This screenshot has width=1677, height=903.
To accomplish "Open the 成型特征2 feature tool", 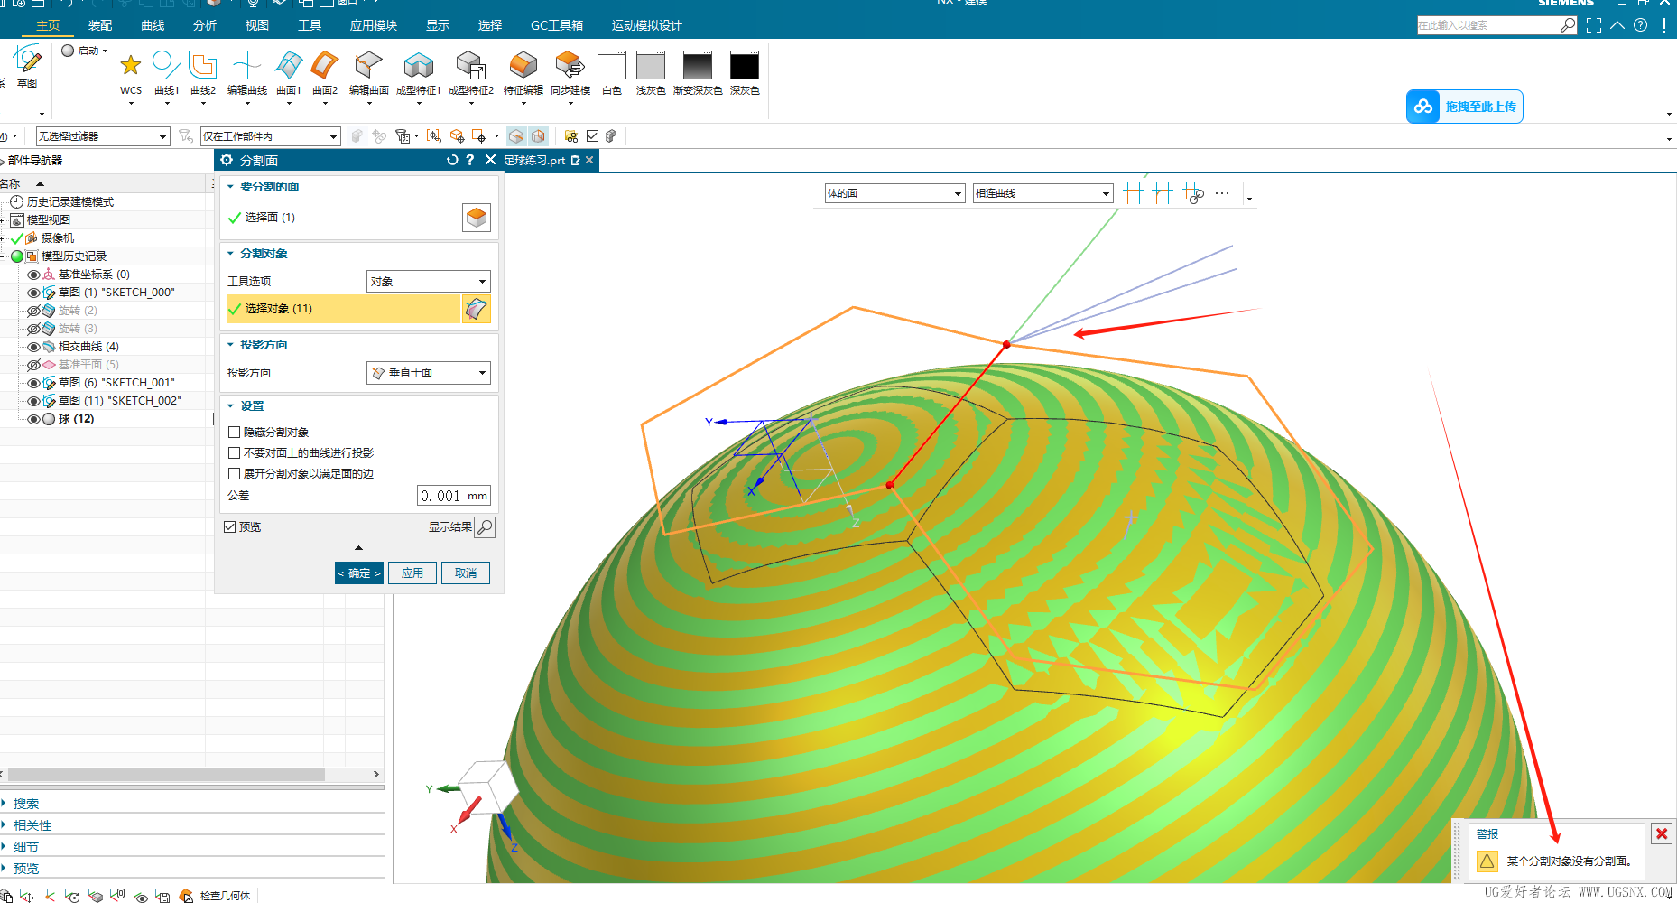I will pyautogui.click(x=470, y=65).
